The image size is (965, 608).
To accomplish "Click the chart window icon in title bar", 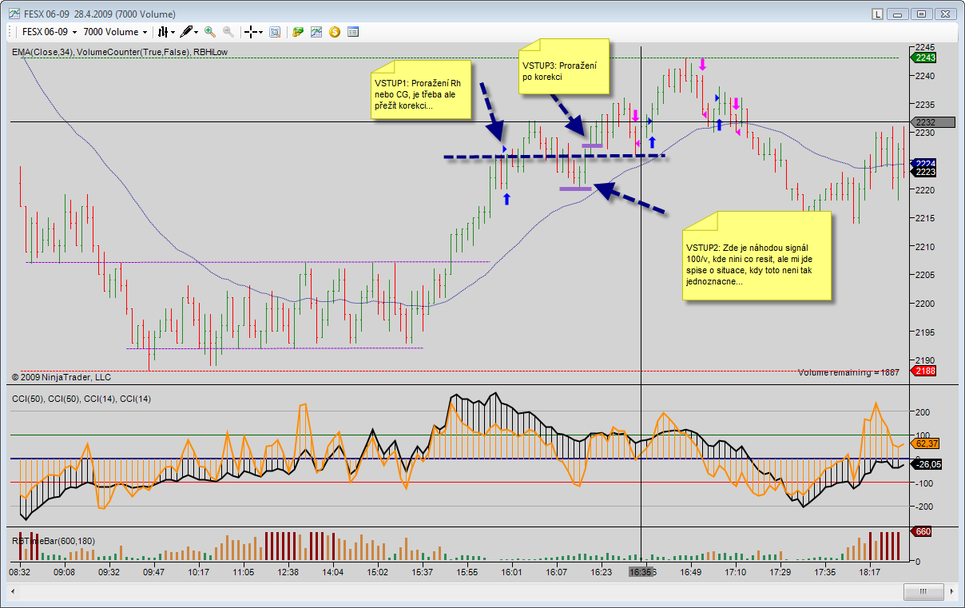I will click(14, 14).
